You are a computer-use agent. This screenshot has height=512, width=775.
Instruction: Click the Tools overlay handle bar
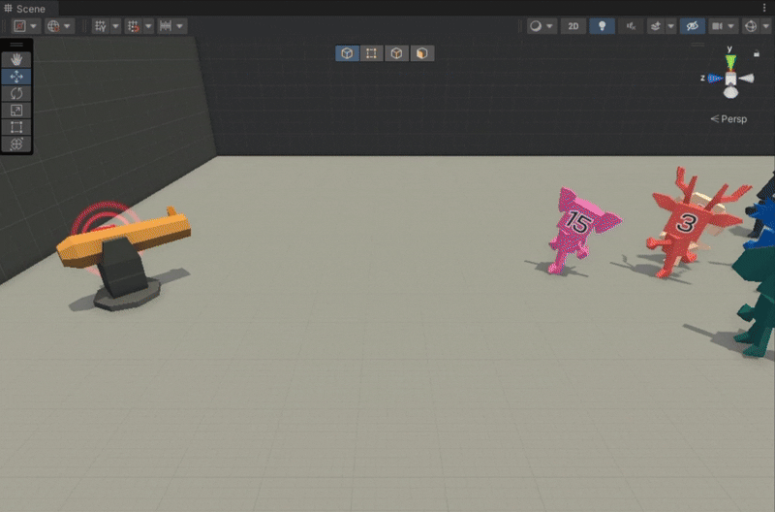[16, 45]
